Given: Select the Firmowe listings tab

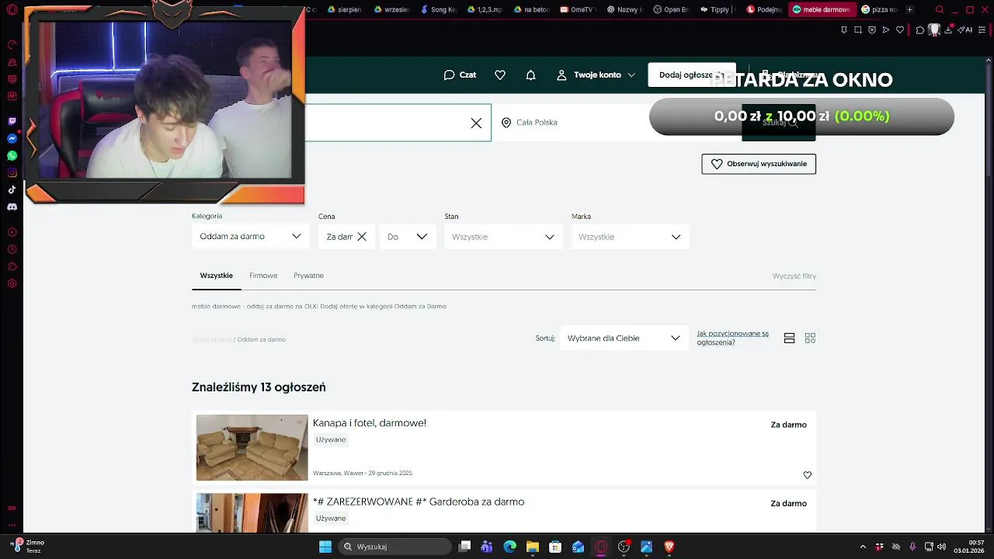Looking at the screenshot, I should pos(263,276).
